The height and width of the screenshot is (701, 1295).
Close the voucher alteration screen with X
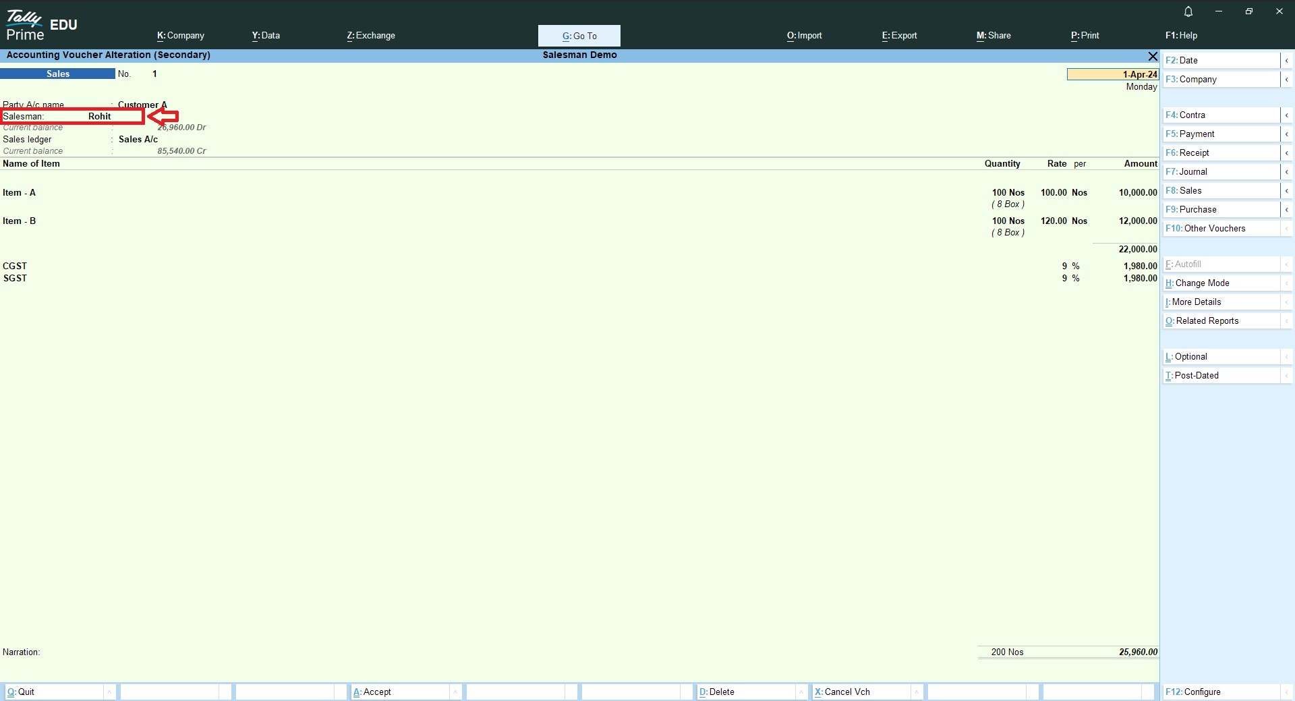(1153, 56)
